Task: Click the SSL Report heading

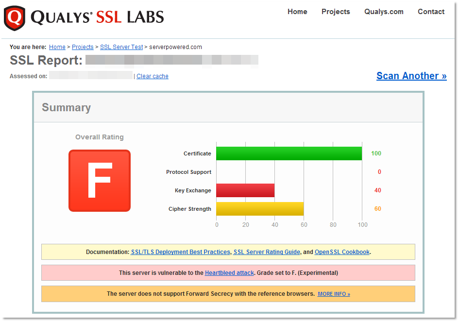Action: tap(46, 60)
